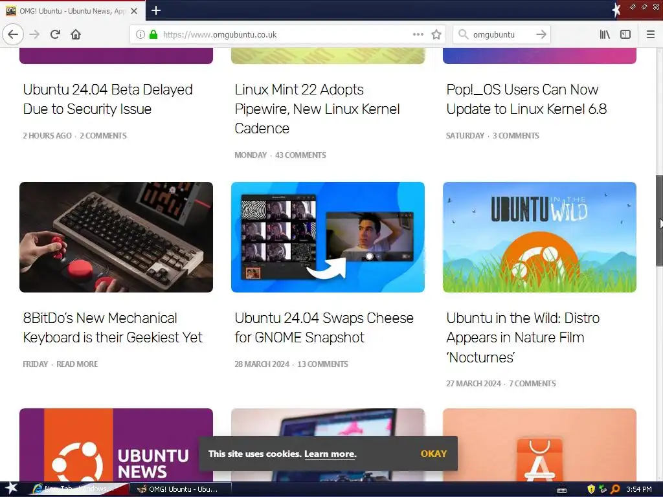Dismiss cookie notice with OKAY
Image resolution: width=663 pixels, height=497 pixels.
click(x=433, y=454)
